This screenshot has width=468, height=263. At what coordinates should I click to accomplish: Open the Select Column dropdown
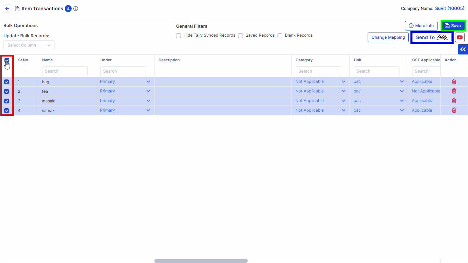(x=29, y=45)
